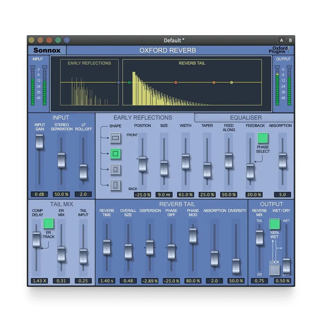Click the A snapshot button
Screen dimensions: 322x322
281,40
